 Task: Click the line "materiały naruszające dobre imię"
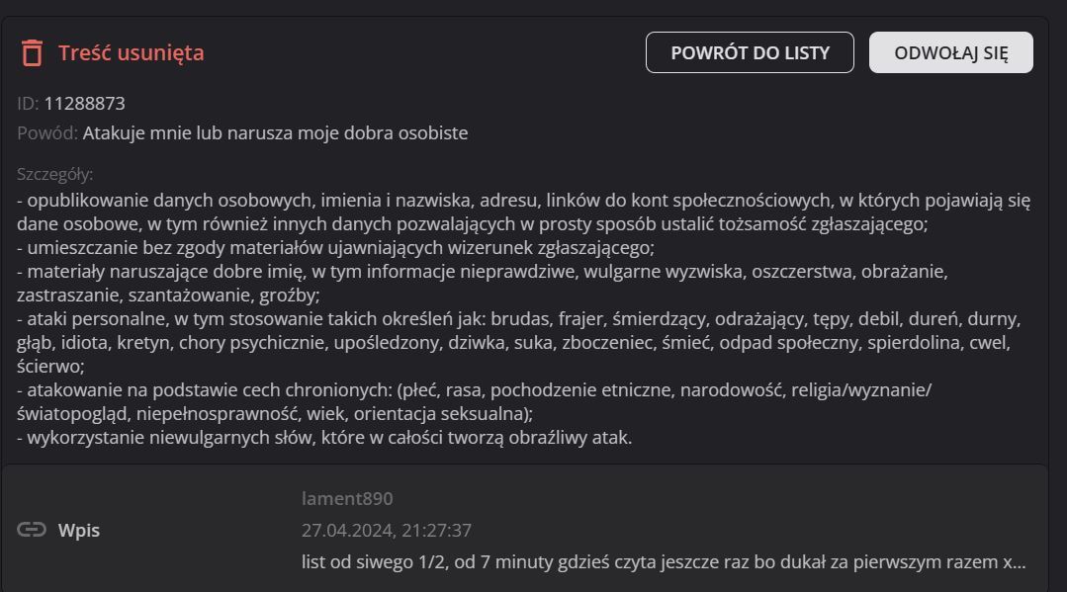396,271
